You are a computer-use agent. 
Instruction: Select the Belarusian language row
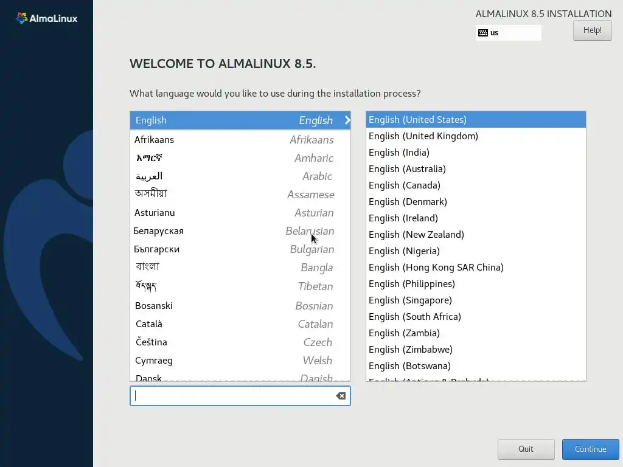click(240, 231)
